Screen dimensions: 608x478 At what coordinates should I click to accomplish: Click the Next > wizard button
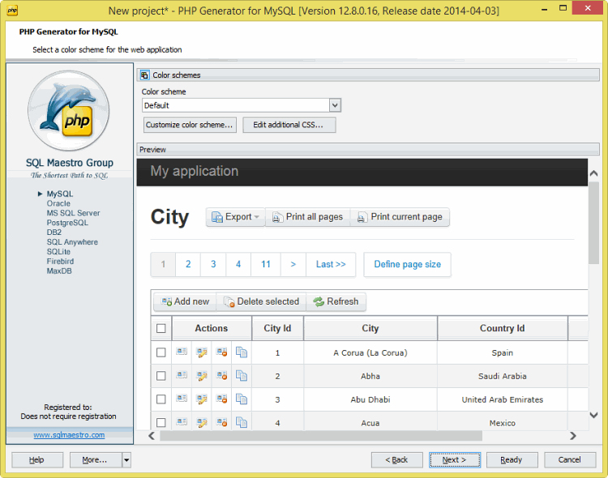coord(455,460)
